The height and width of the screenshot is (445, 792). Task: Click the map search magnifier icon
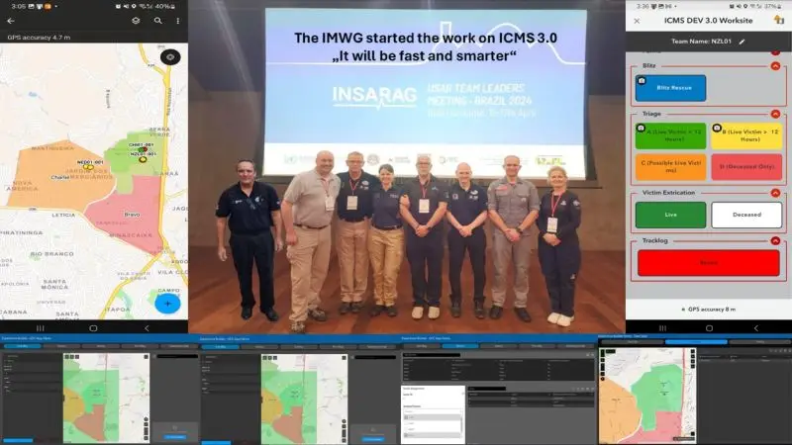tap(157, 20)
